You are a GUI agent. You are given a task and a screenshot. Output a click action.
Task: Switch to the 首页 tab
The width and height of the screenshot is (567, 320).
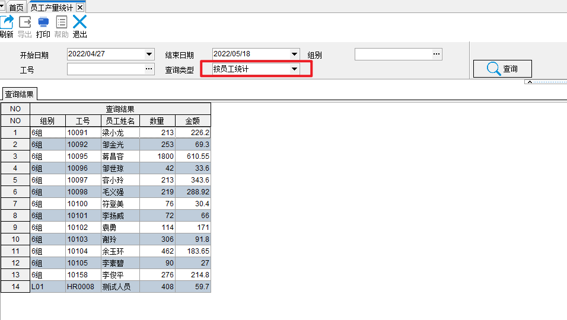16,8
